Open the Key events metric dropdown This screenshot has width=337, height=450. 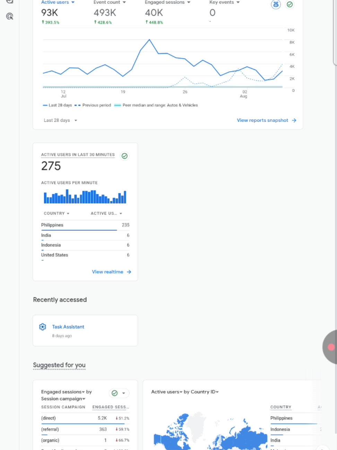(x=225, y=2)
